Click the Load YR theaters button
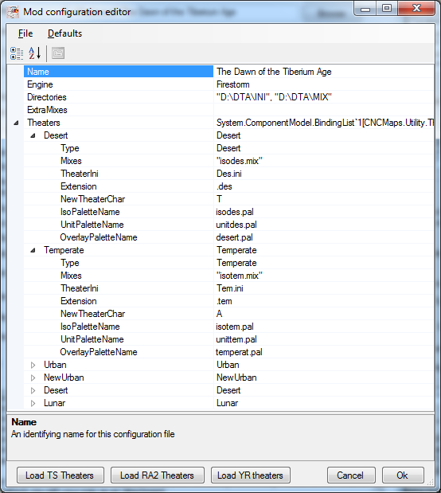This screenshot has width=441, height=493. pos(250,475)
